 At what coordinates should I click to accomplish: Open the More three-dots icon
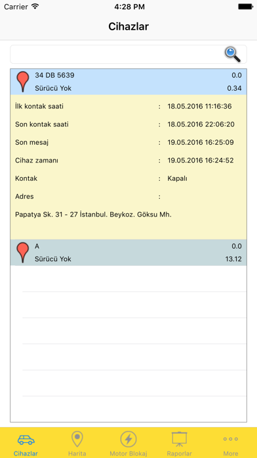(231, 439)
